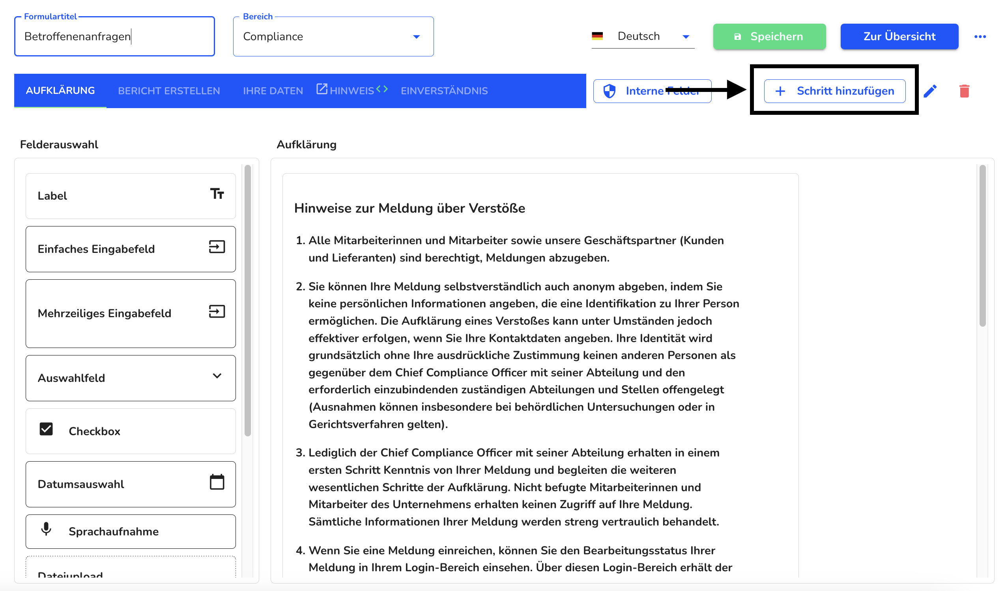Click the text-size icon in Label field
This screenshot has height=591, width=1006.
tap(217, 194)
